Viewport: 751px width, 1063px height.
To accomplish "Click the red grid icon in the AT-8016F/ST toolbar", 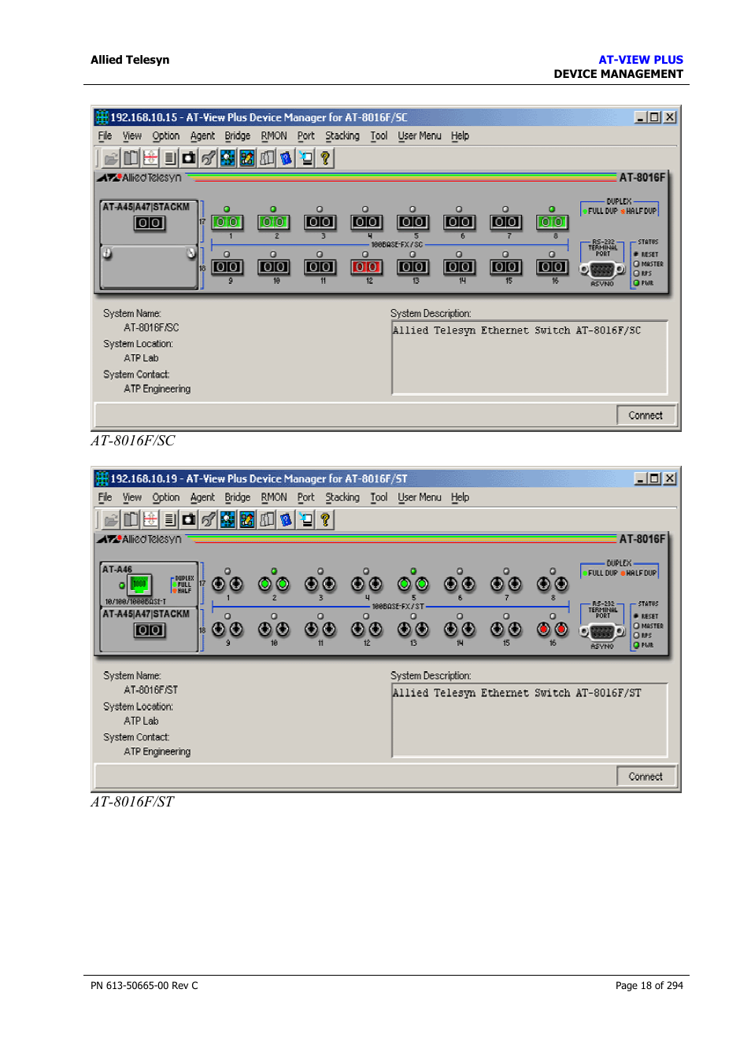I will [150, 519].
